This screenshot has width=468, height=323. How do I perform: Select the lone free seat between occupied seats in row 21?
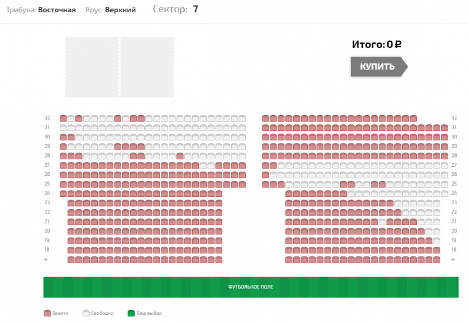coord(382,222)
